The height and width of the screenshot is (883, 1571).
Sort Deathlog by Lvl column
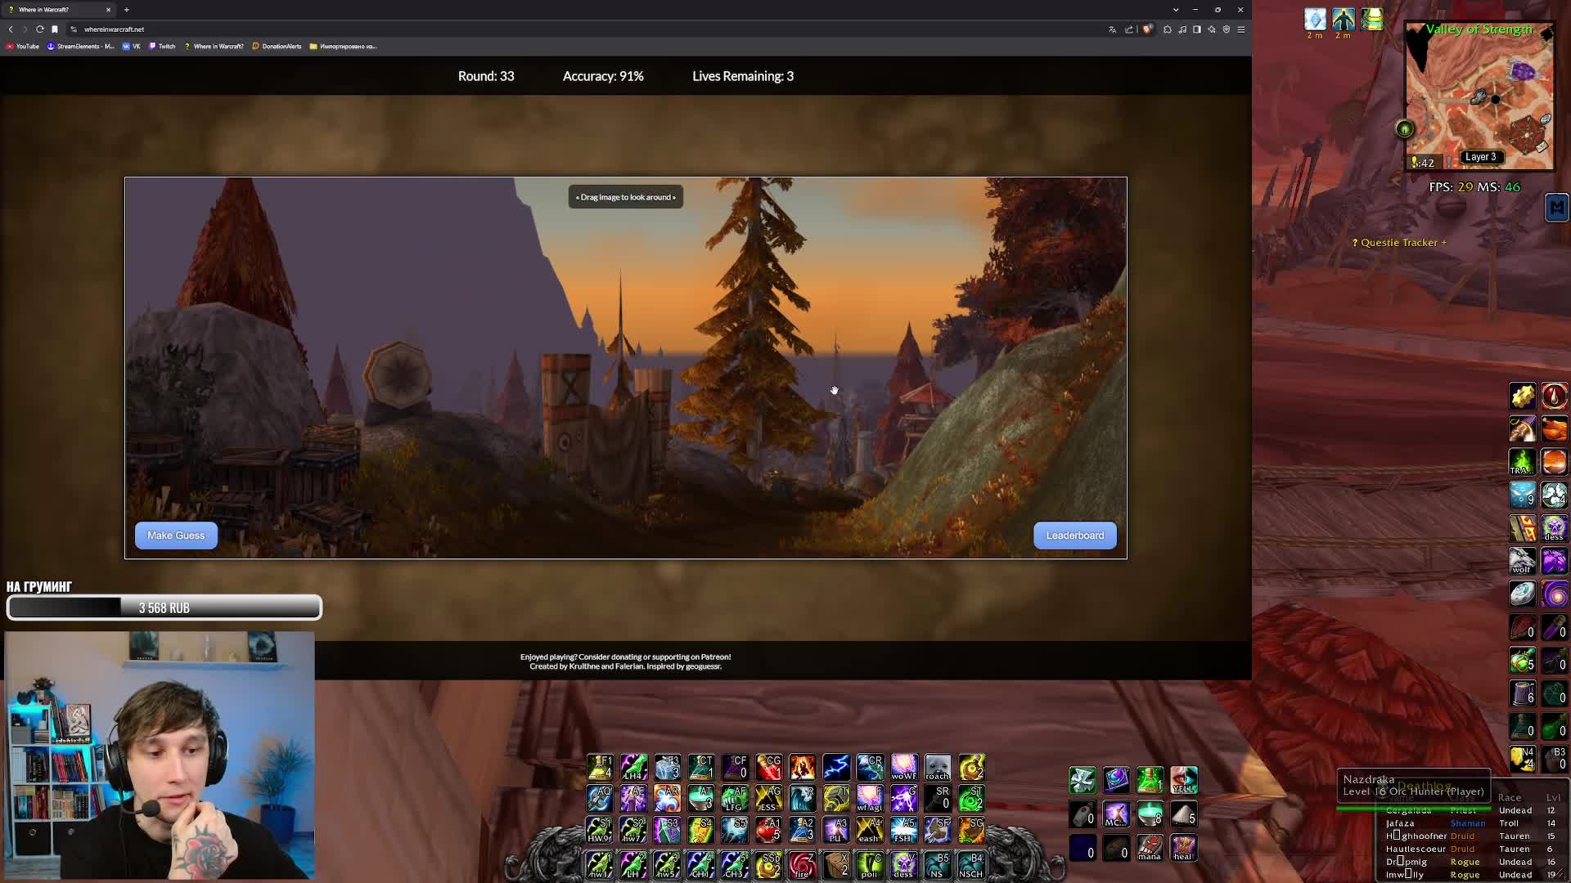click(1553, 797)
